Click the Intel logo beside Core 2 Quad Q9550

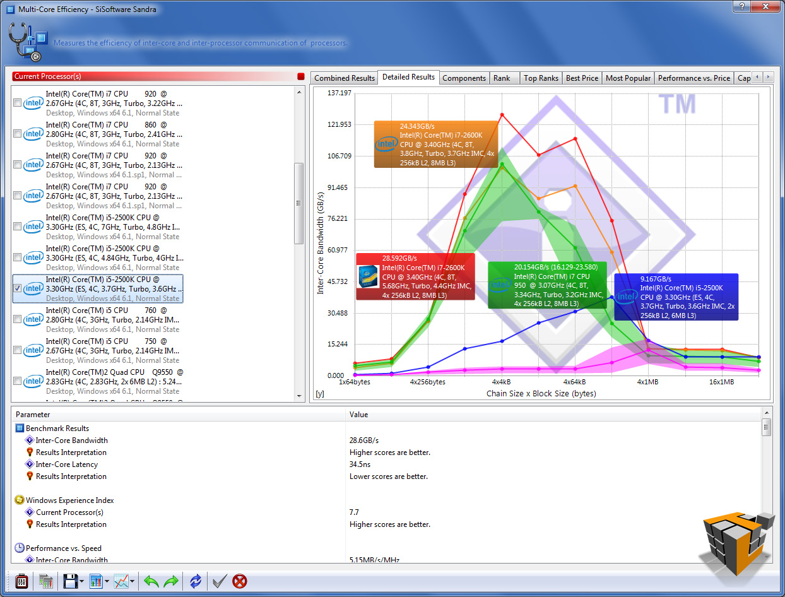coord(33,381)
